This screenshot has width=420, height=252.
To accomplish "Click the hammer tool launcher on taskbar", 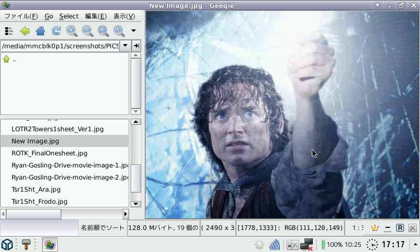I will click(26, 245).
